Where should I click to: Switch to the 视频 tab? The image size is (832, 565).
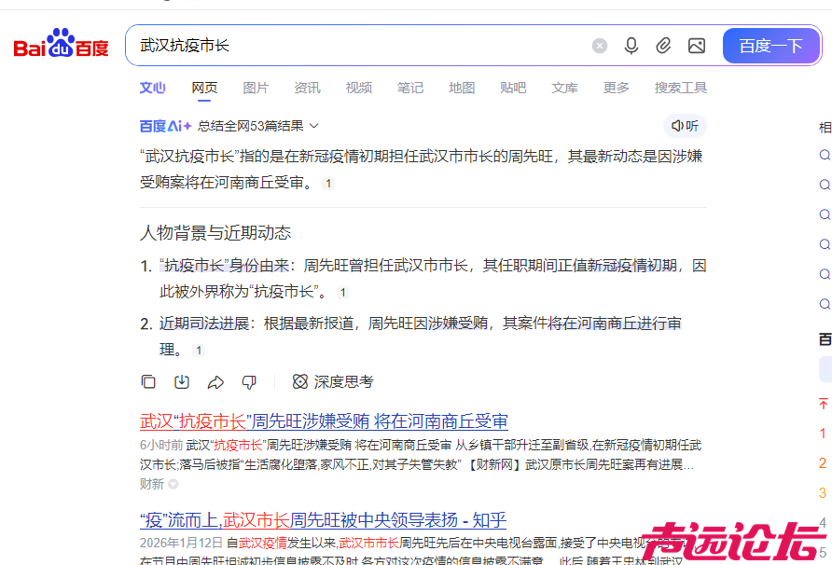(359, 88)
